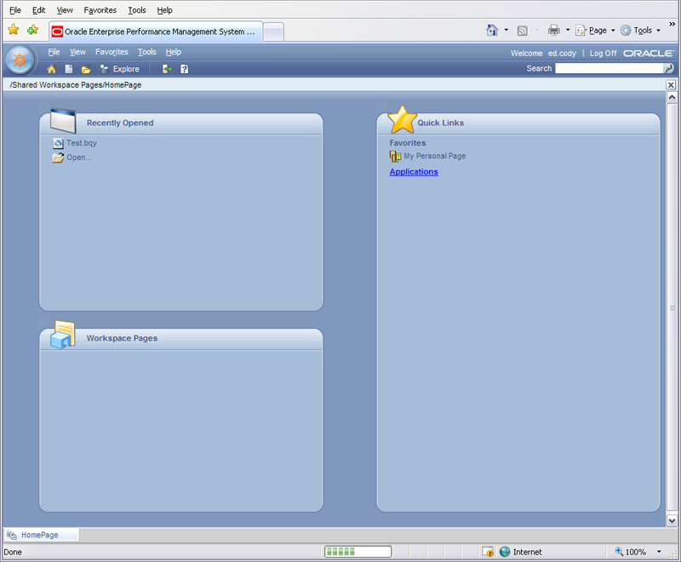
Task: Click the Logoff door icon in toolbar
Action: point(167,69)
